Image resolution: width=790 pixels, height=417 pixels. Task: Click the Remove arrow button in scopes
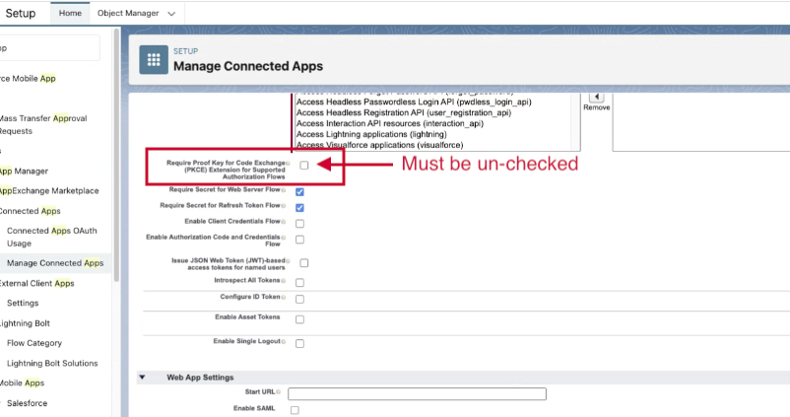pyautogui.click(x=596, y=97)
